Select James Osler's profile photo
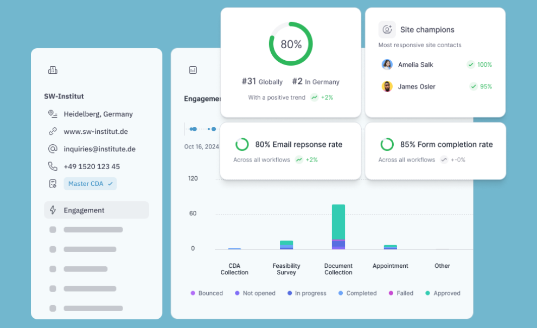The height and width of the screenshot is (328, 537). click(x=387, y=86)
